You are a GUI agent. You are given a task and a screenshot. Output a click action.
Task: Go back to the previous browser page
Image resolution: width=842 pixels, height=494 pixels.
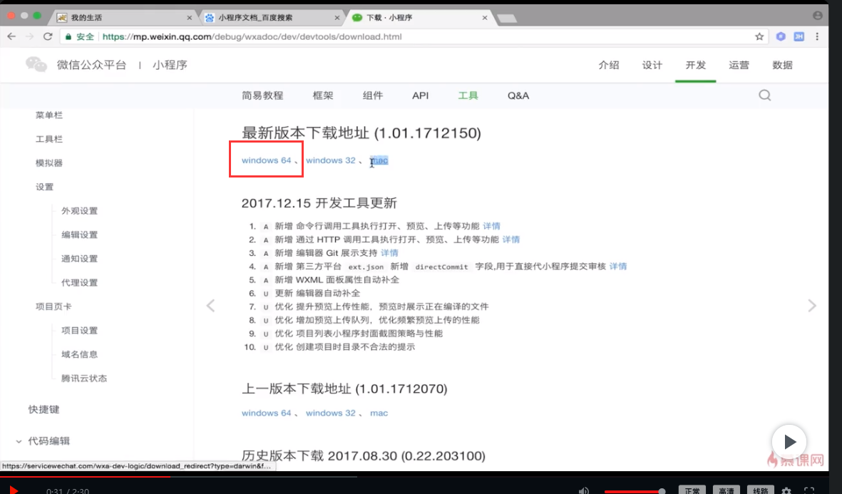[x=11, y=36]
